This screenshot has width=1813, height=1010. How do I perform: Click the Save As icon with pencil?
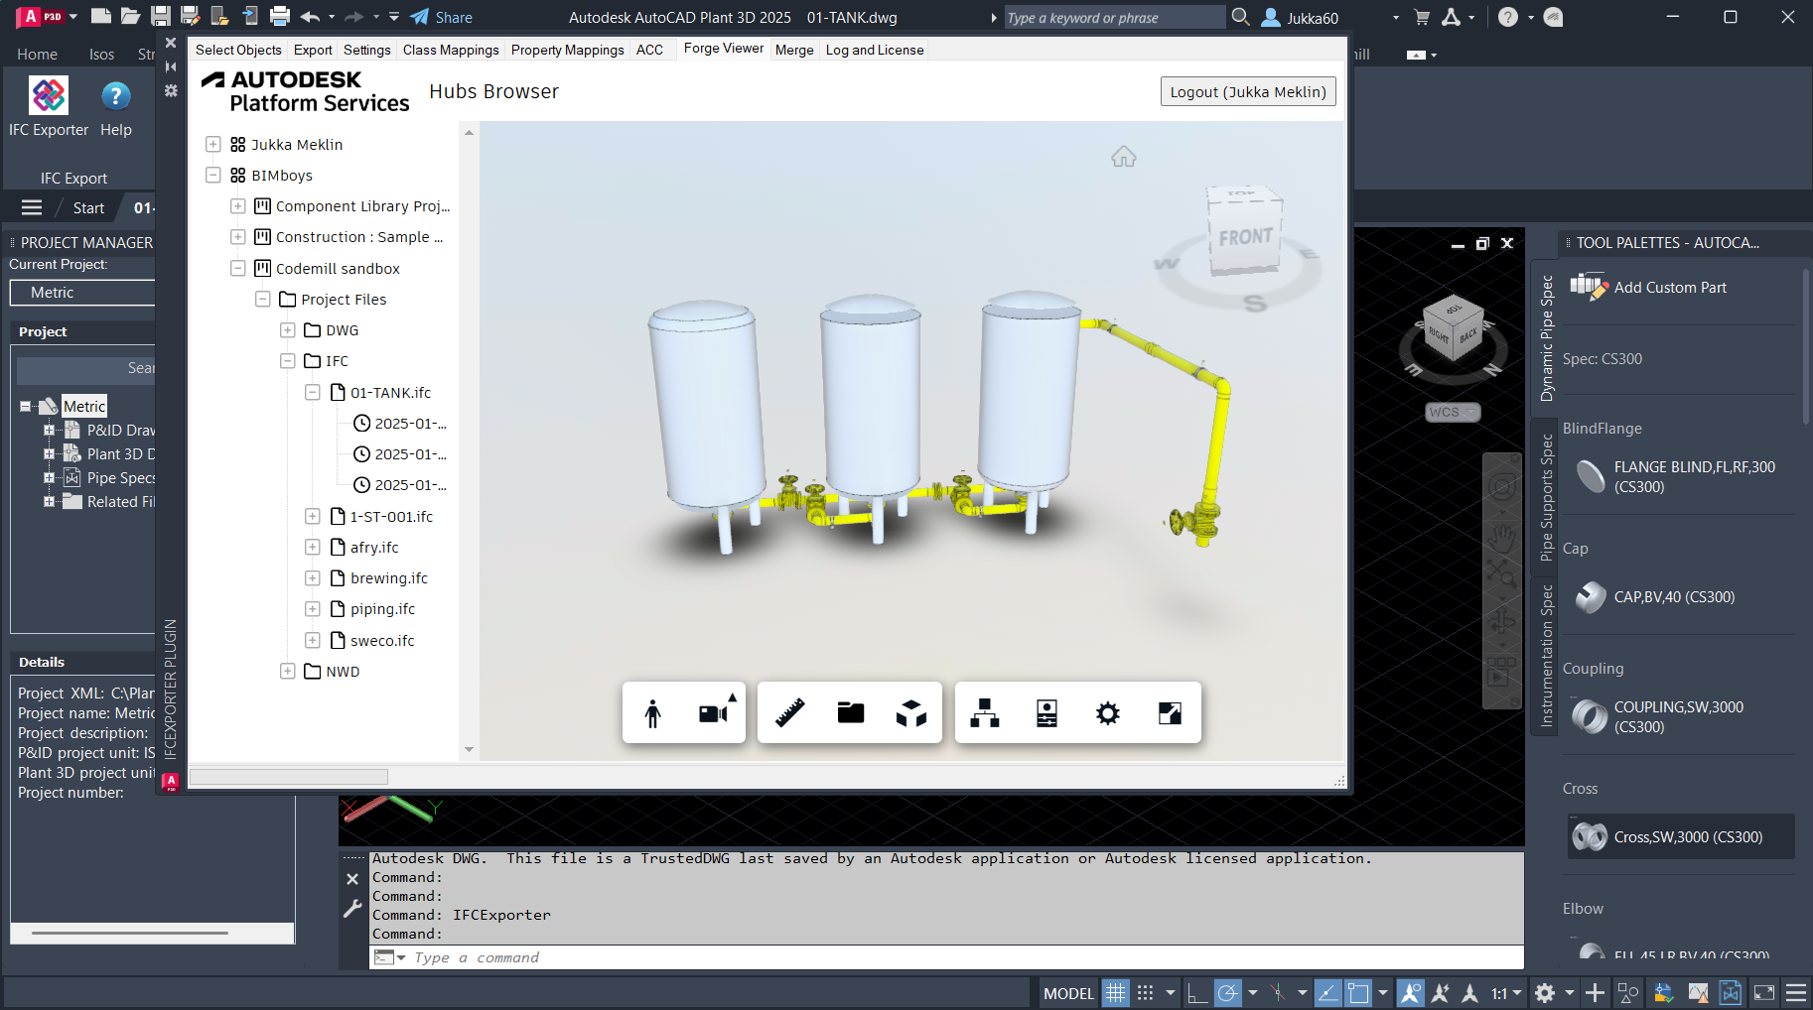(x=190, y=16)
